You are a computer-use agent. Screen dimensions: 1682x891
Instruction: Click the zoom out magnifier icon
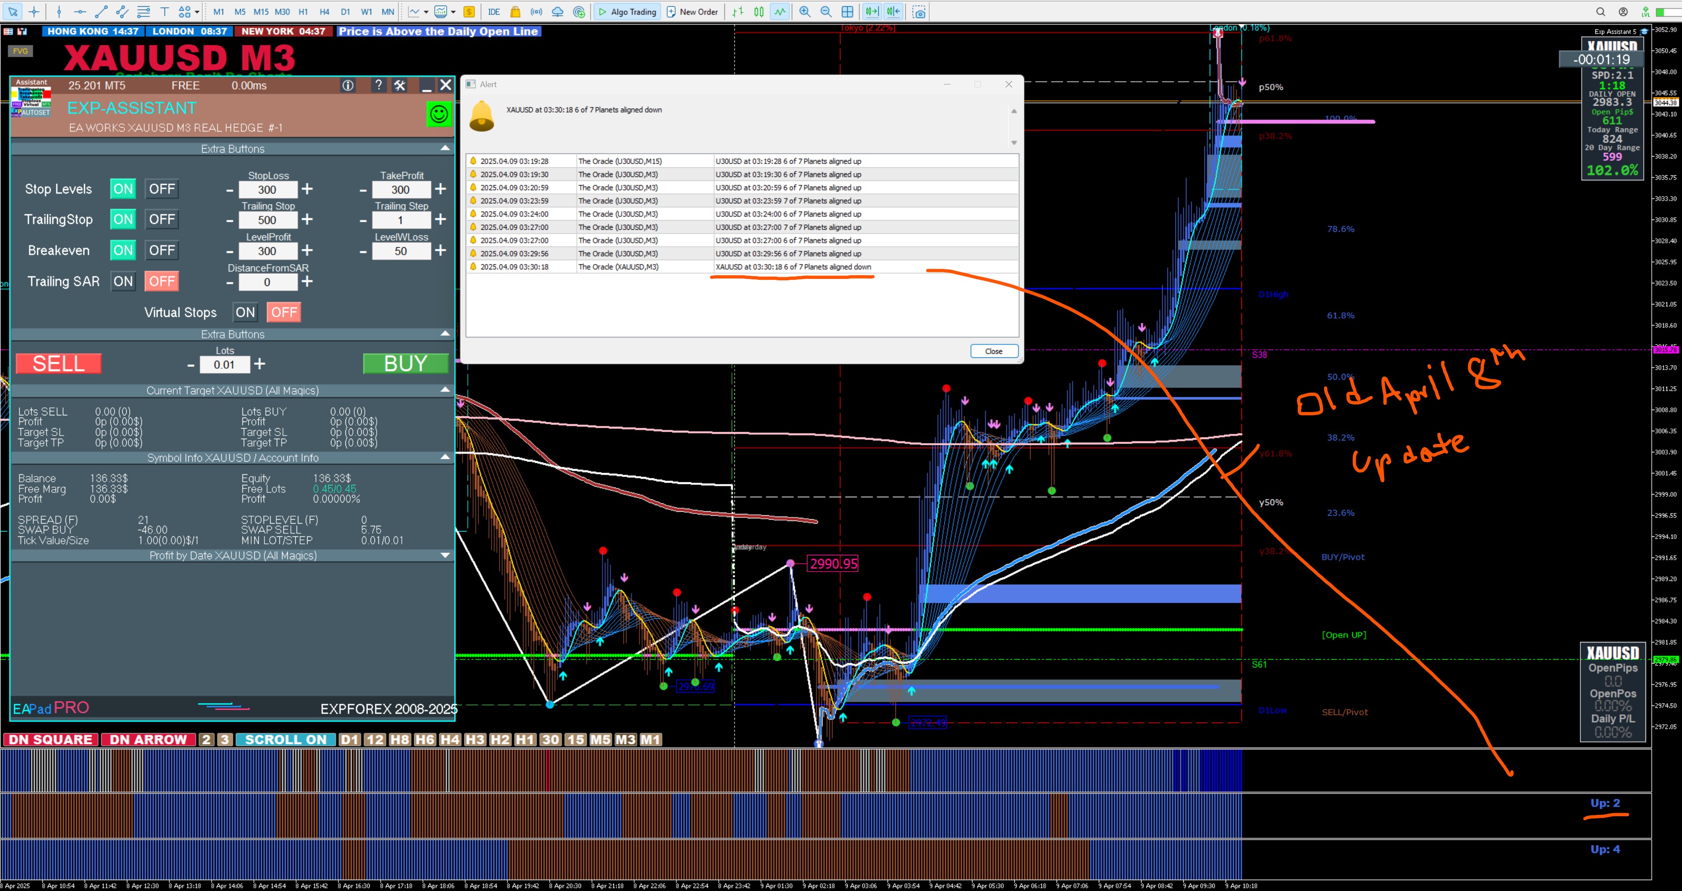pos(826,12)
